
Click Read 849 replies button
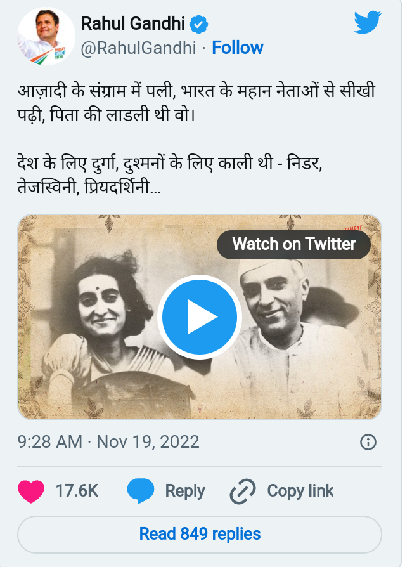tap(200, 534)
